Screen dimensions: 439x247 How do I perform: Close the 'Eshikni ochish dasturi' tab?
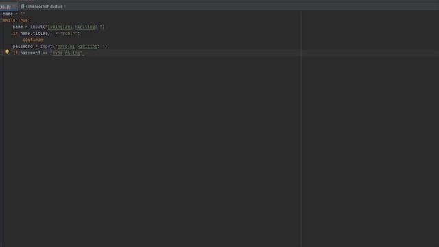click(x=65, y=6)
